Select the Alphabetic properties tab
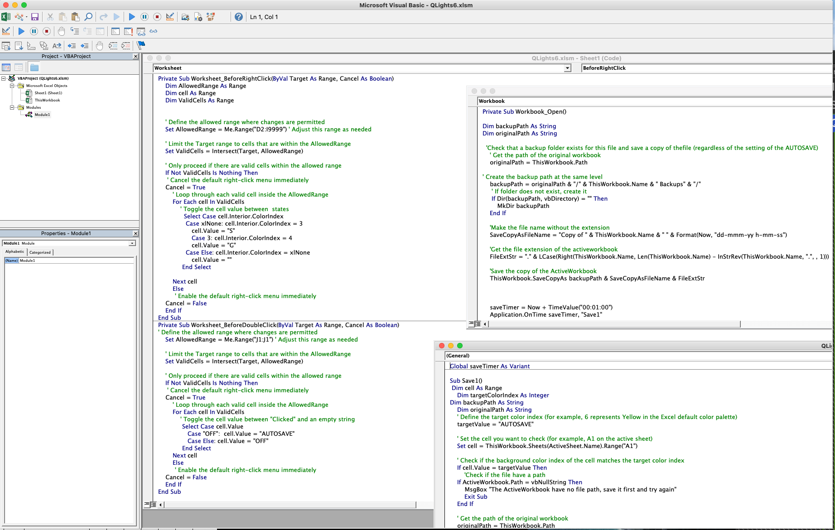 (x=14, y=252)
